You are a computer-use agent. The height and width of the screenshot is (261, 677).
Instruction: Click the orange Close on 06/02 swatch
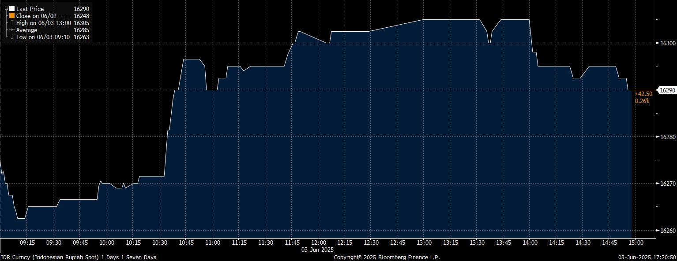click(12, 16)
